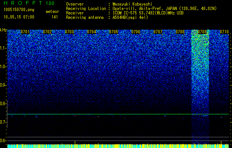The image size is (232, 148).
Task: Click the 0705 time marker
Action: click(114, 32)
